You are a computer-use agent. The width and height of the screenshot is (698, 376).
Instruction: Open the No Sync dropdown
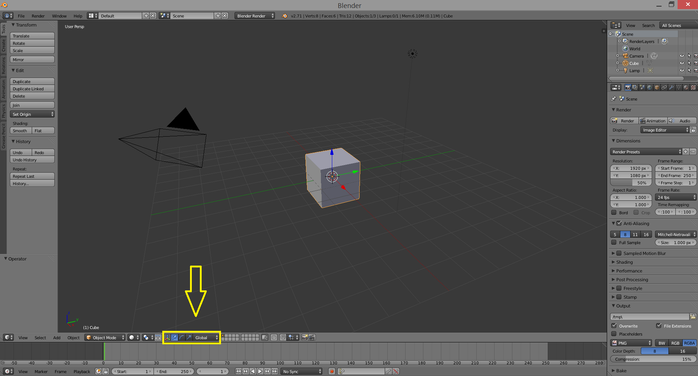coord(302,372)
